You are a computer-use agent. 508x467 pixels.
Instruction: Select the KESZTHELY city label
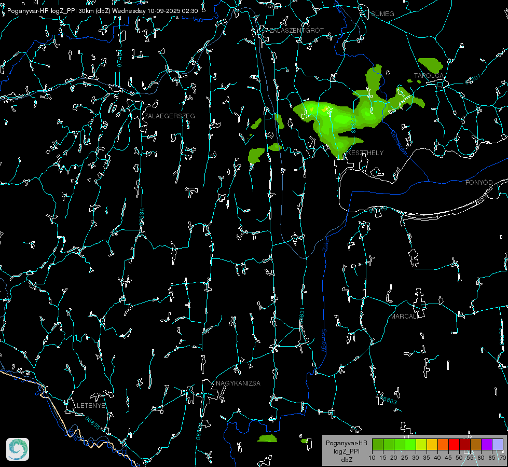click(365, 153)
